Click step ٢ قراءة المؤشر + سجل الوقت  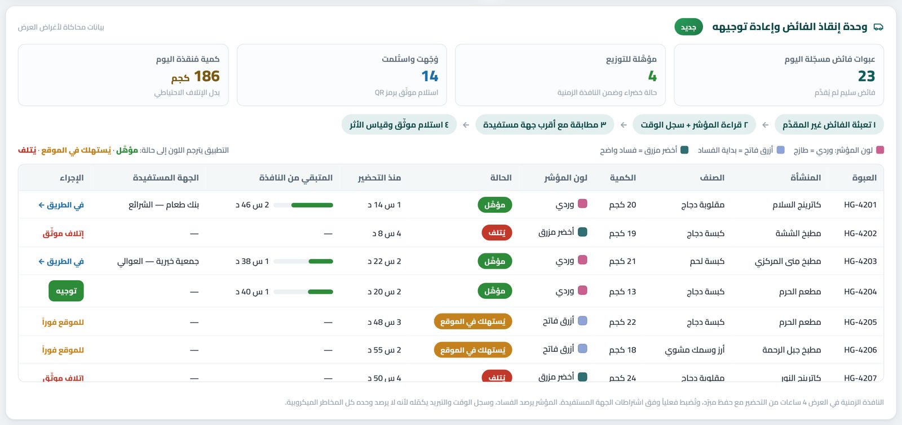point(695,124)
